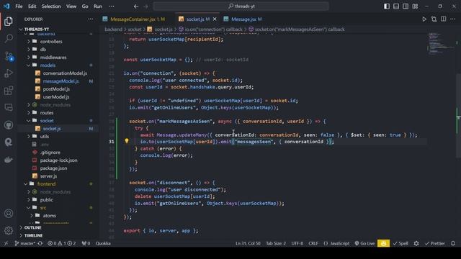Click the lightbulb code action icon

coord(127,141)
